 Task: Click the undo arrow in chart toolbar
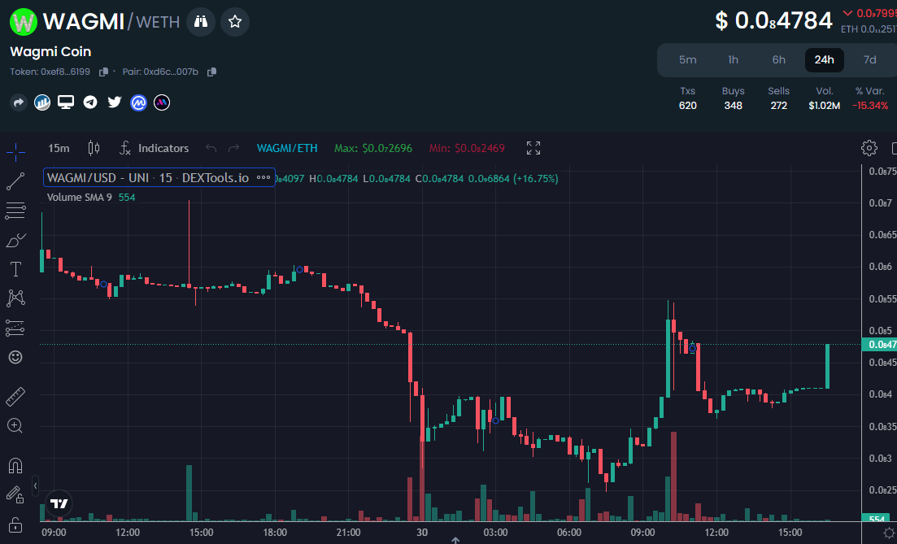(211, 149)
